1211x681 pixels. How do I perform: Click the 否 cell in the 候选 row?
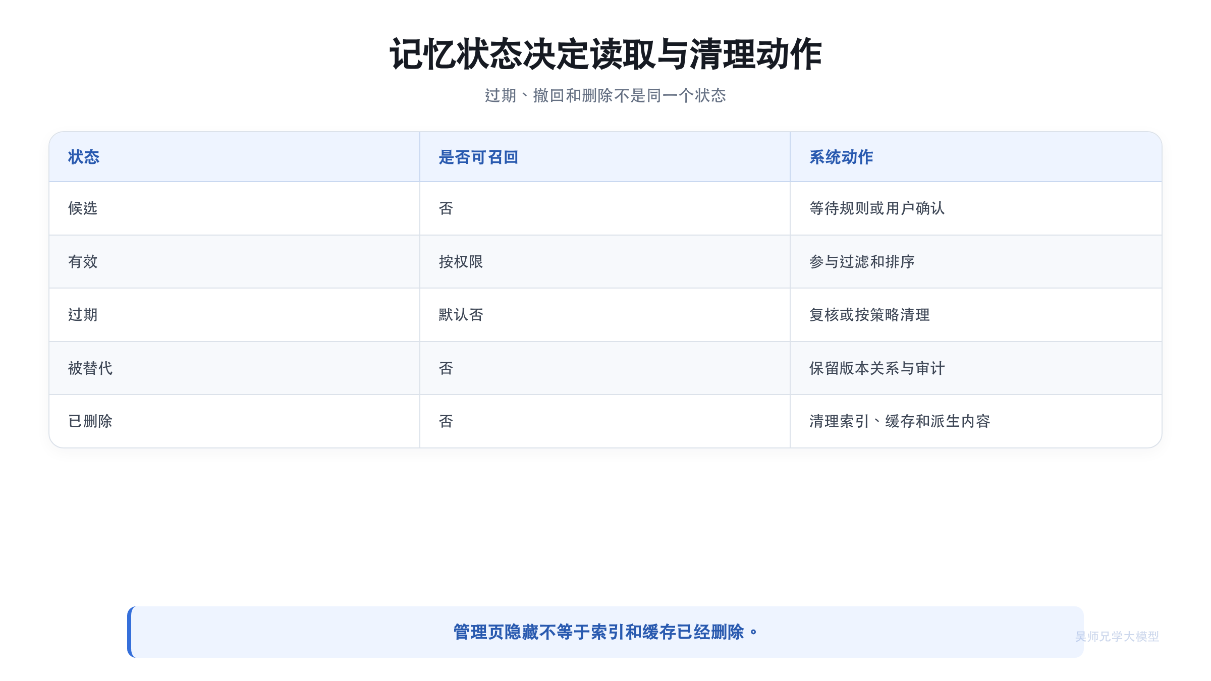(x=605, y=208)
